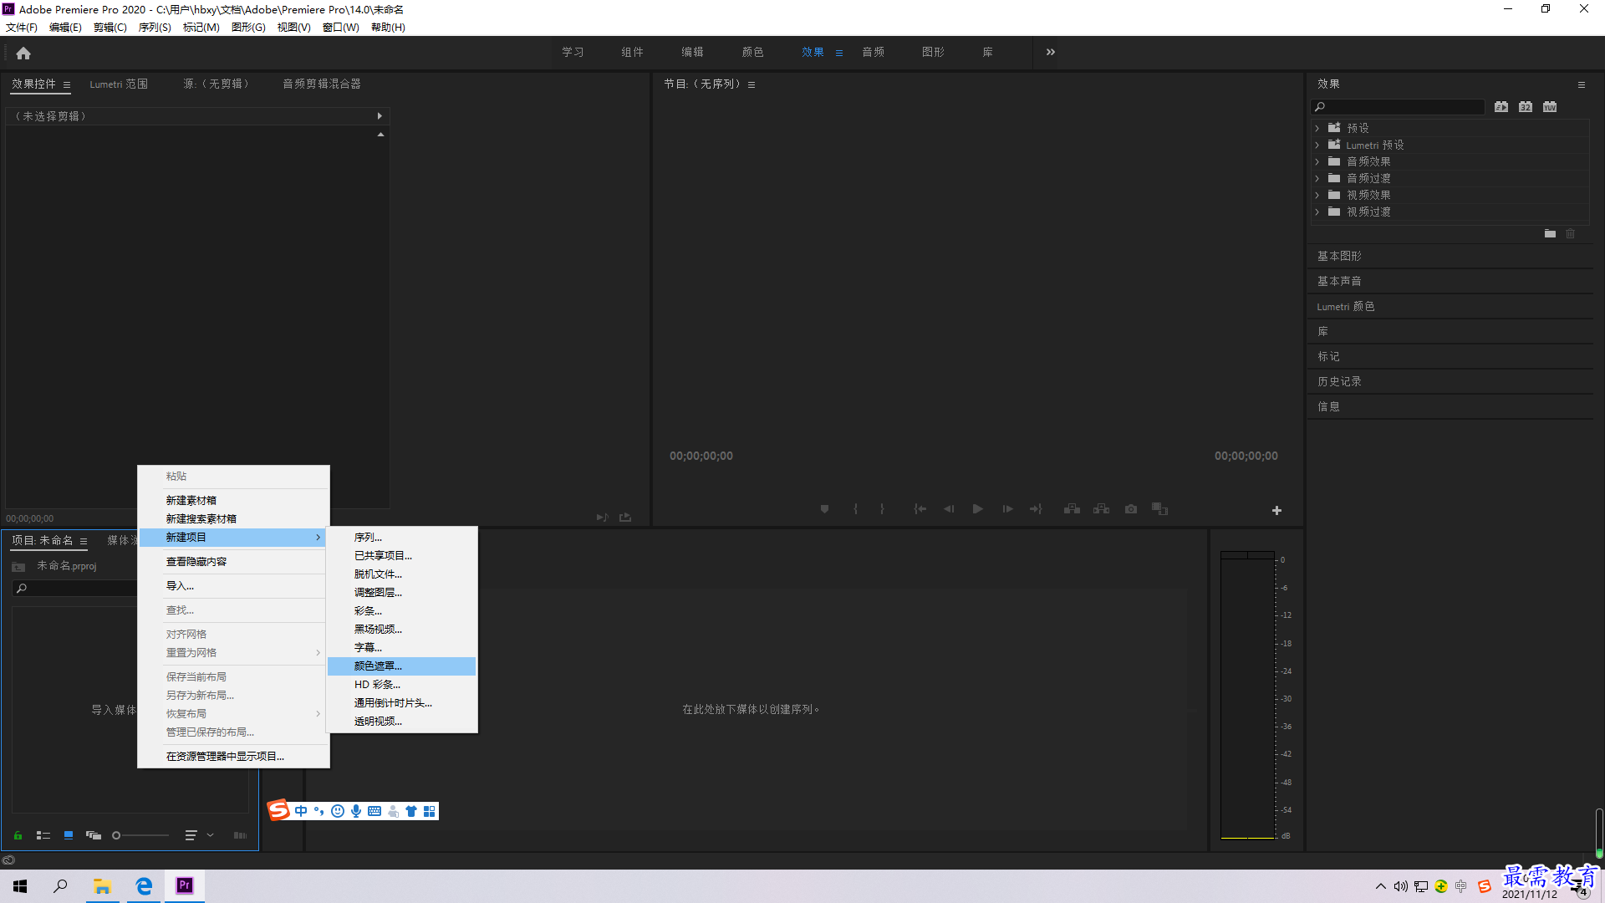
Task: Switch to the 编辑 workspace tab
Action: point(692,52)
